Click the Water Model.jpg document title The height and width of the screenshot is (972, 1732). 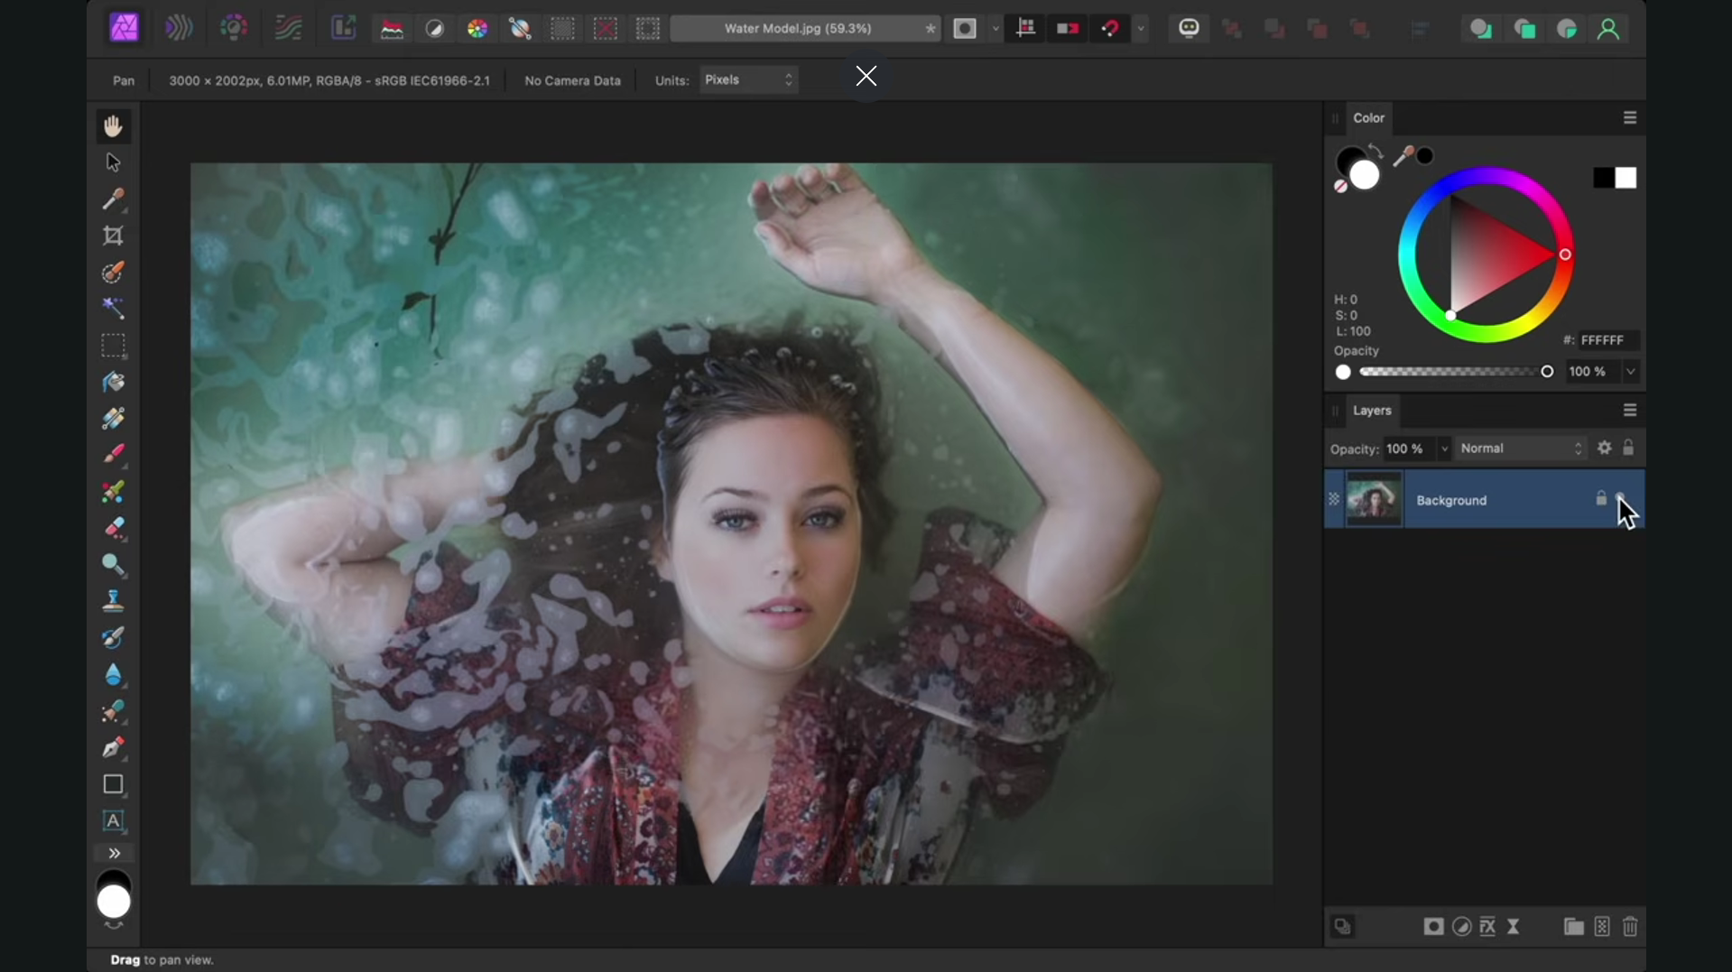pos(798,29)
